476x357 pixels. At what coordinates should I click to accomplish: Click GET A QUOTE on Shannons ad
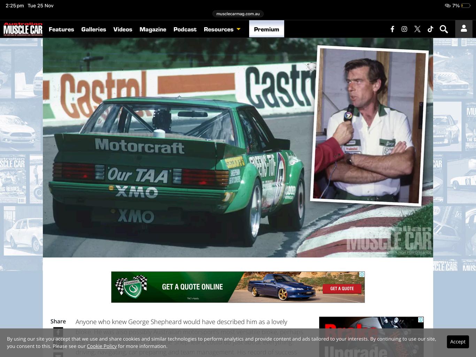[342, 288]
